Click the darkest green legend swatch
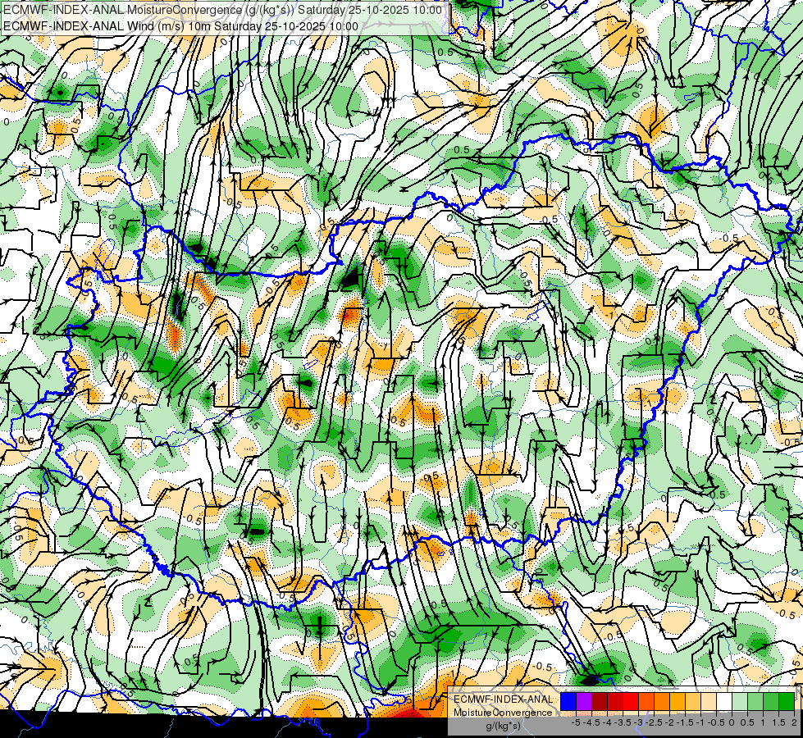This screenshot has width=803, height=738. (787, 702)
